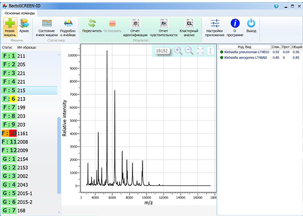Click the Статус column label
The height and width of the screenshot is (218, 303).
pos(7,47)
